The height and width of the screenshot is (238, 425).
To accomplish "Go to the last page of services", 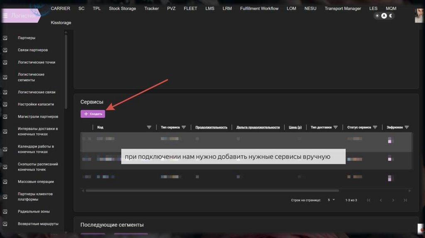I will (x=405, y=200).
